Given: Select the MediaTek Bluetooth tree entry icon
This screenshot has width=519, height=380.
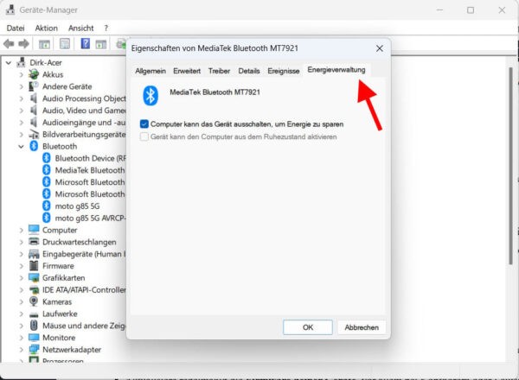Looking at the screenshot, I should pyautogui.click(x=47, y=170).
